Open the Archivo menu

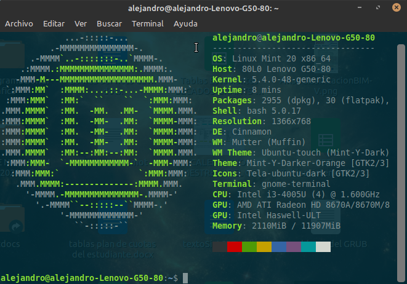(x=19, y=24)
